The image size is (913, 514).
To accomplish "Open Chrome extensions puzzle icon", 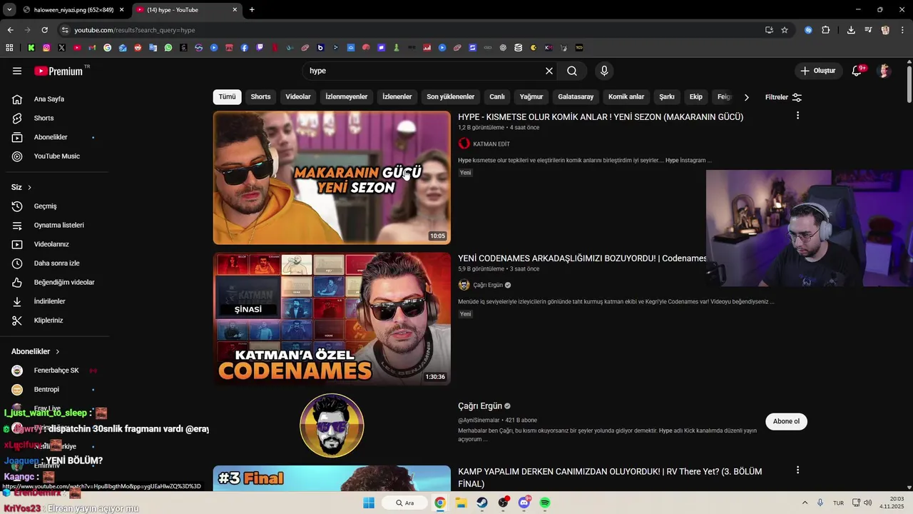I will point(826,30).
